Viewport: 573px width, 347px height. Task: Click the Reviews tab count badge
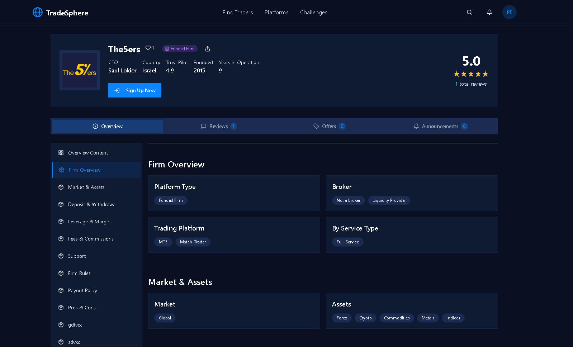pos(233,126)
